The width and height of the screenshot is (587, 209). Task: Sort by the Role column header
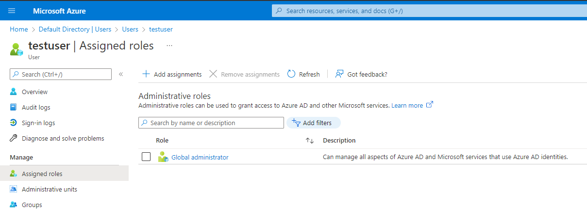coord(162,140)
